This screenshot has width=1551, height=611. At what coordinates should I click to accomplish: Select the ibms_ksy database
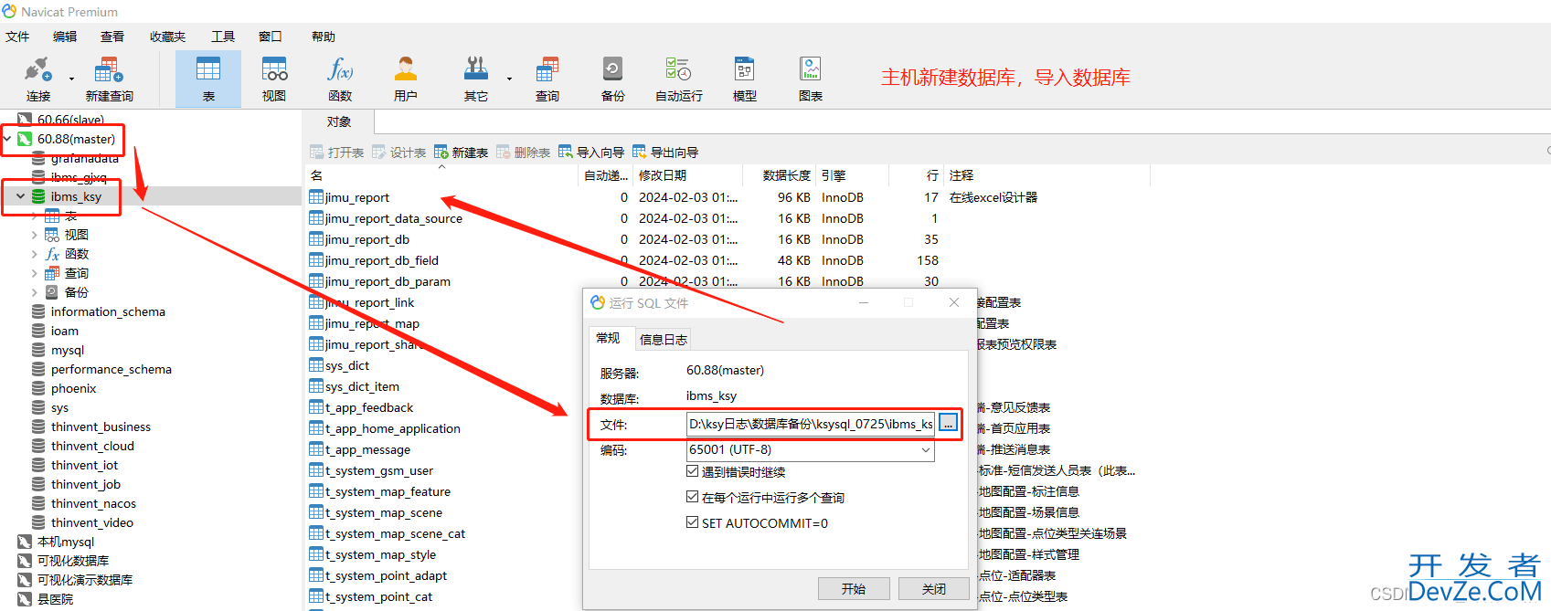76,196
